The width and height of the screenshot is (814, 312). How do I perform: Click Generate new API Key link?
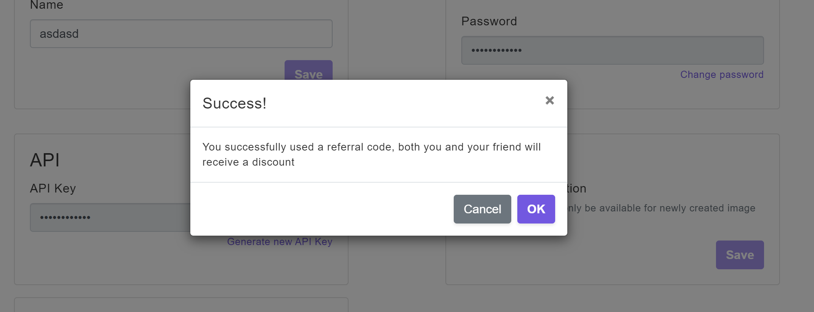[279, 242]
